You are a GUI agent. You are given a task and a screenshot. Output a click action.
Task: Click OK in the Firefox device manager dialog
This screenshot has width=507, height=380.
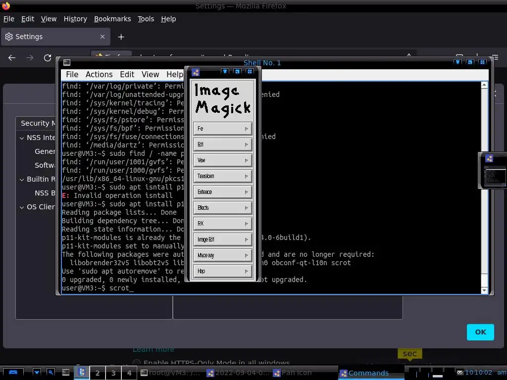(480, 332)
